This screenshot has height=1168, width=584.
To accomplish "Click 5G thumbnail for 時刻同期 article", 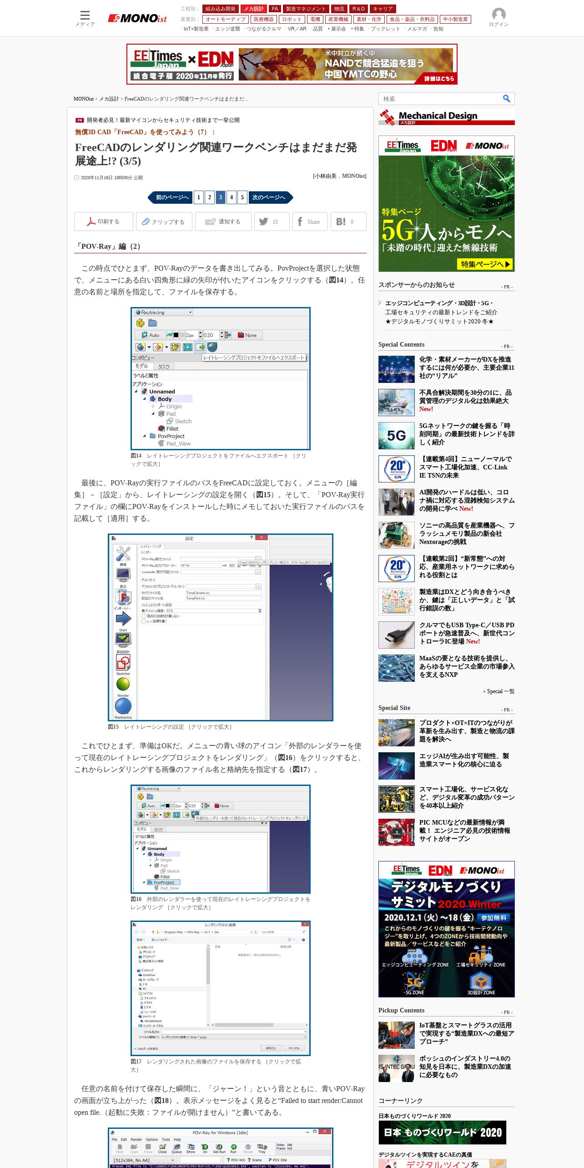I will click(x=396, y=436).
